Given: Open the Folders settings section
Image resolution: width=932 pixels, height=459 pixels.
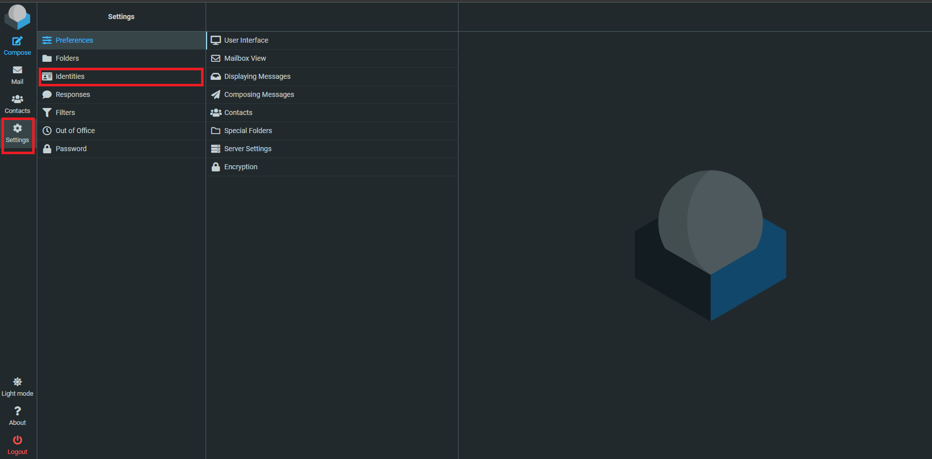Looking at the screenshot, I should coord(67,58).
